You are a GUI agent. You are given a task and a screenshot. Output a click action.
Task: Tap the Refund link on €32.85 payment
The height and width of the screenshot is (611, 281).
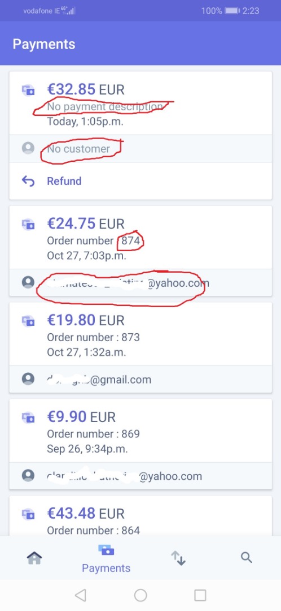(64, 181)
